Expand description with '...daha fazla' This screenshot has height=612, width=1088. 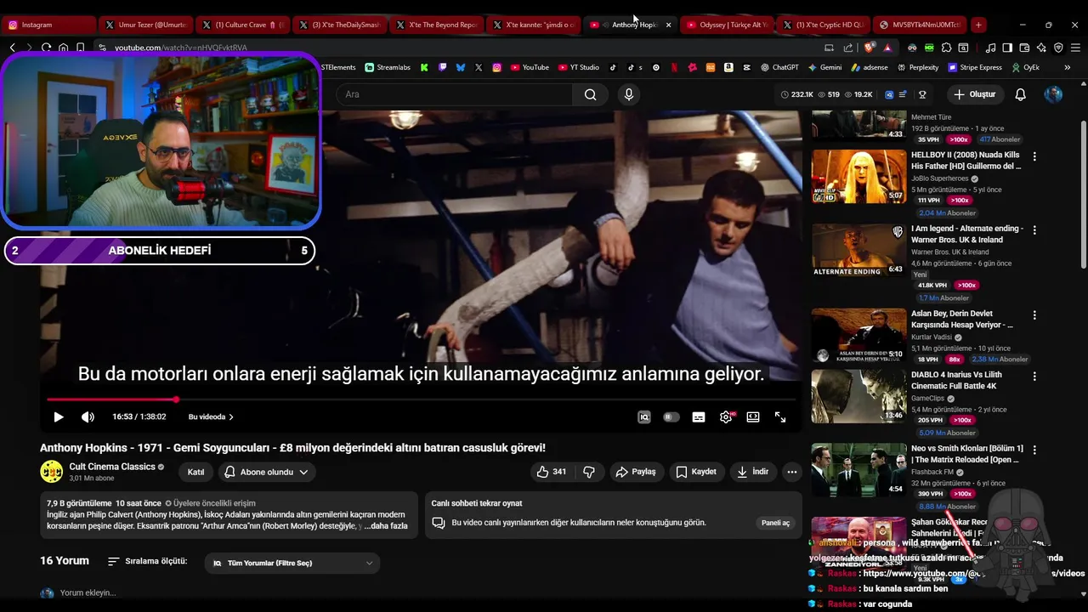386,526
